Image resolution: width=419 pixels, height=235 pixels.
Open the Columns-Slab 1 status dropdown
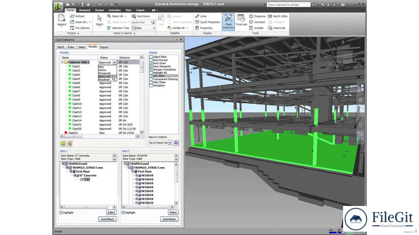[x=114, y=62]
